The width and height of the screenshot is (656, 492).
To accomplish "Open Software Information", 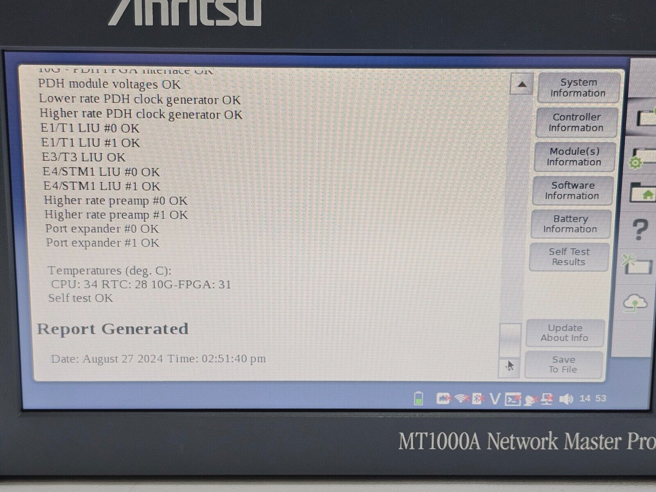I will coord(572,191).
